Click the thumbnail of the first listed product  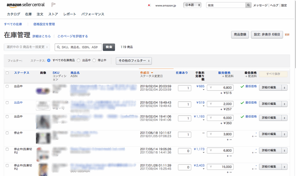tap(43, 90)
